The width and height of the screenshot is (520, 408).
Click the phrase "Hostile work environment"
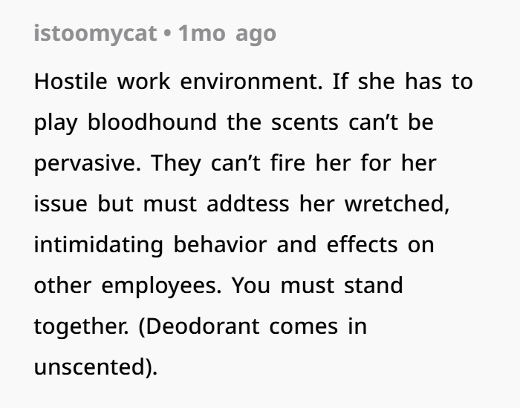click(x=178, y=81)
